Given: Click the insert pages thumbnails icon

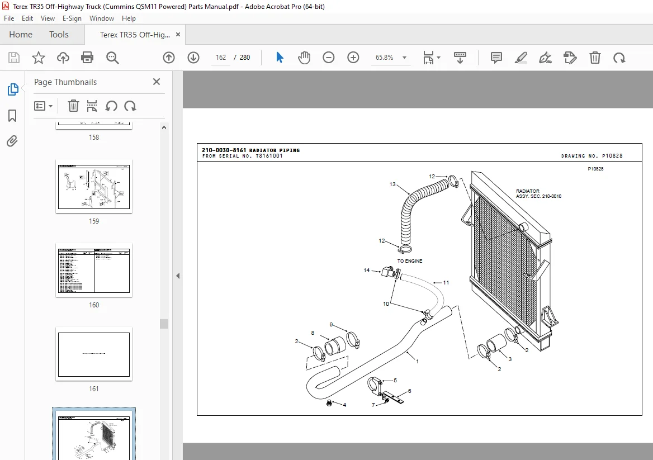Looking at the screenshot, I should (92, 106).
